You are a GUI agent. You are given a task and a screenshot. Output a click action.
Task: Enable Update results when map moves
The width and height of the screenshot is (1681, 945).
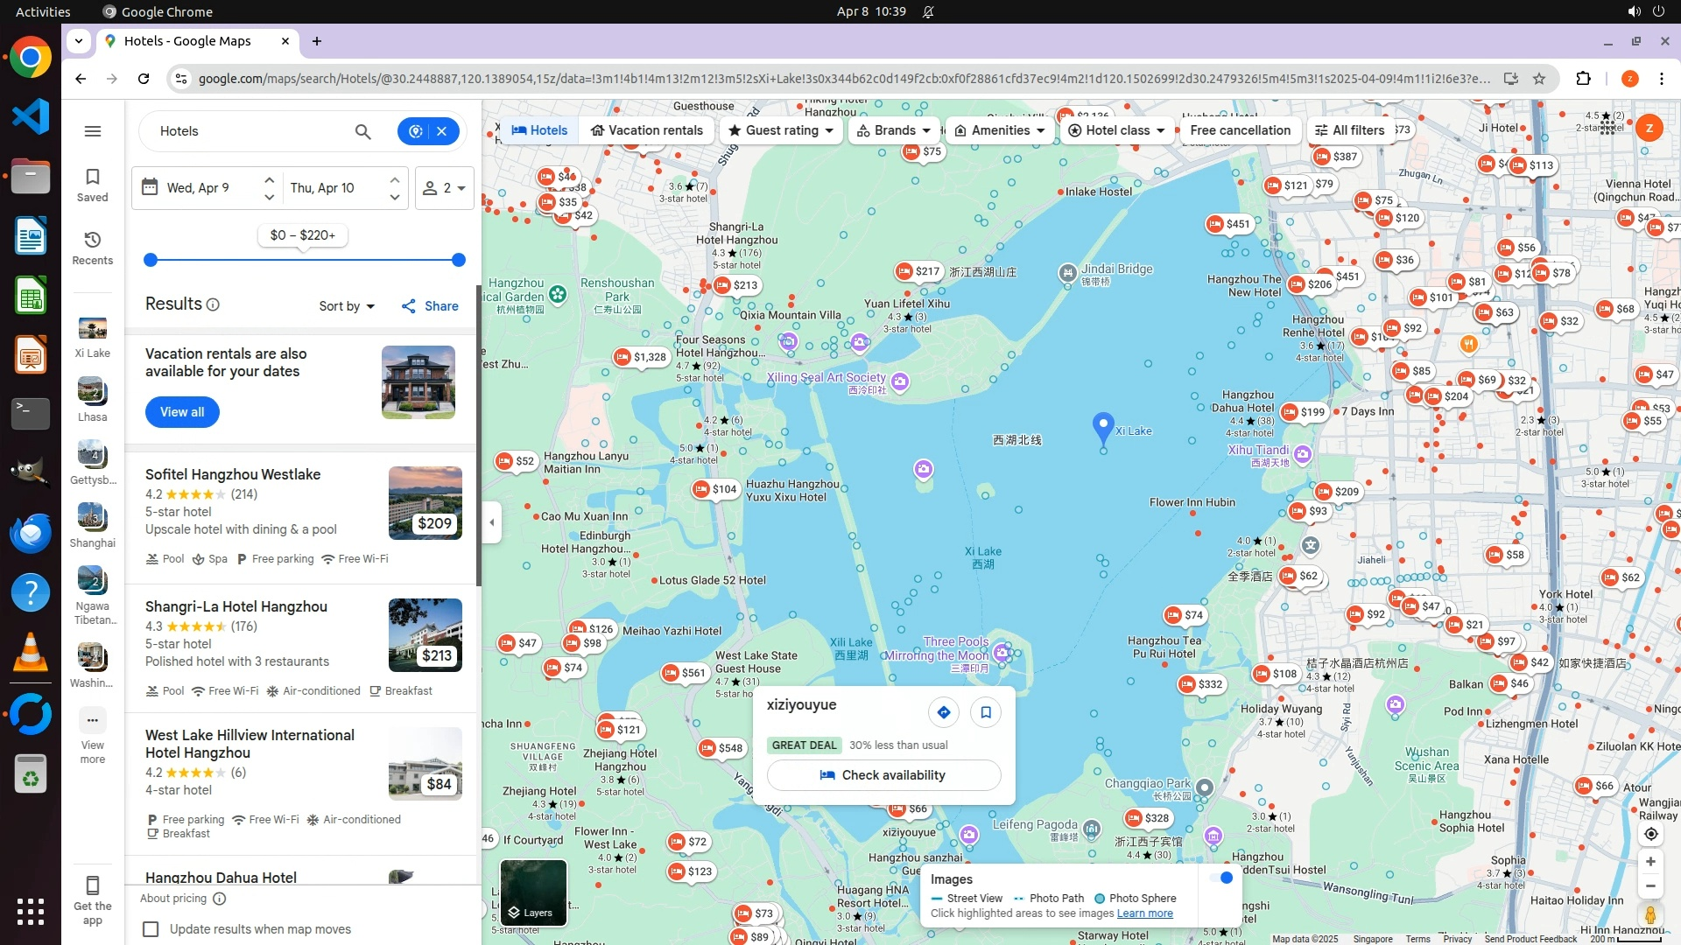151,929
